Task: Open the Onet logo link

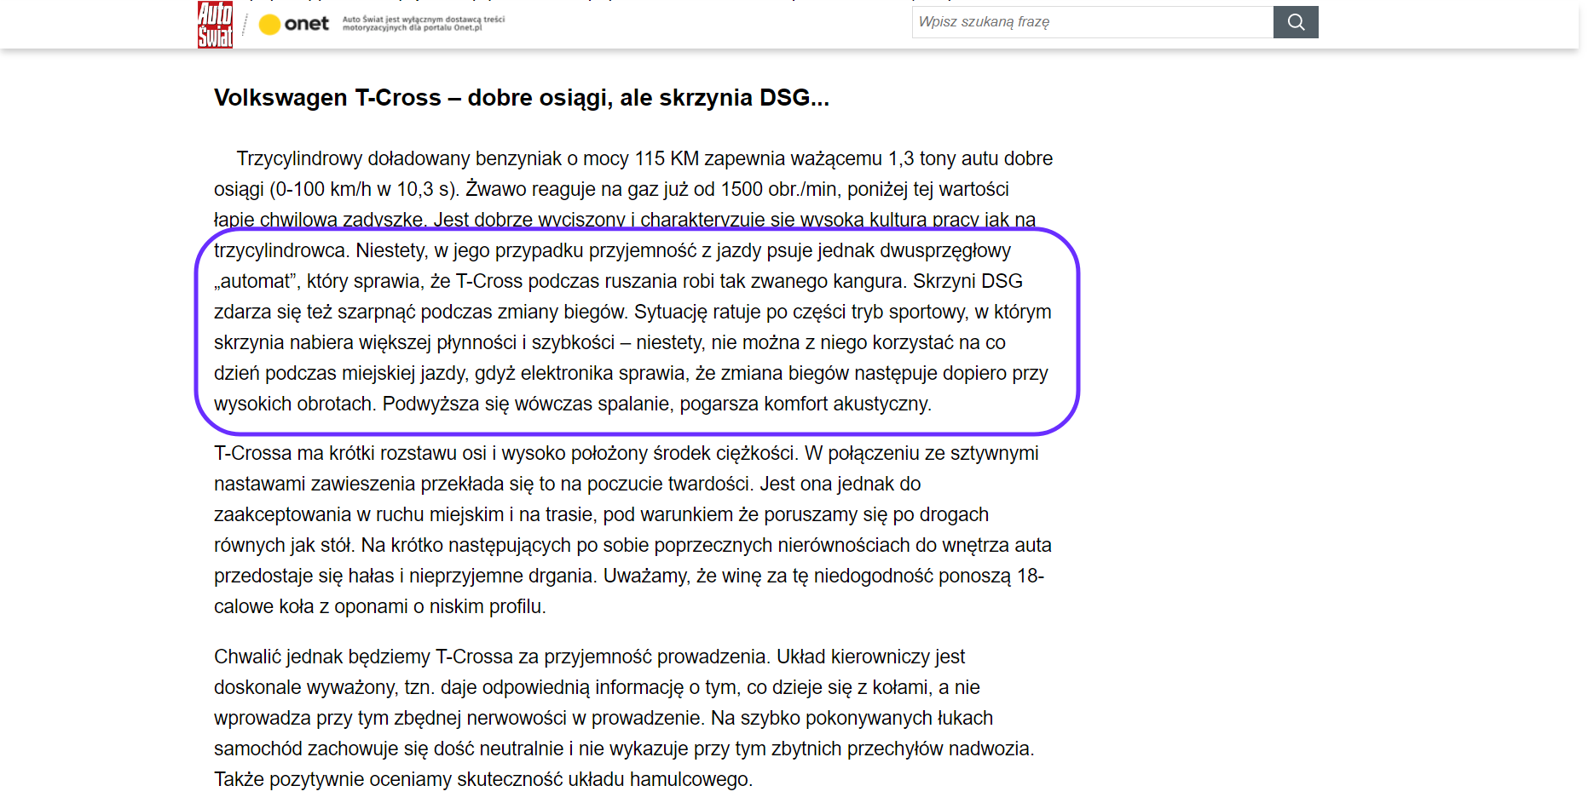Action: click(294, 24)
